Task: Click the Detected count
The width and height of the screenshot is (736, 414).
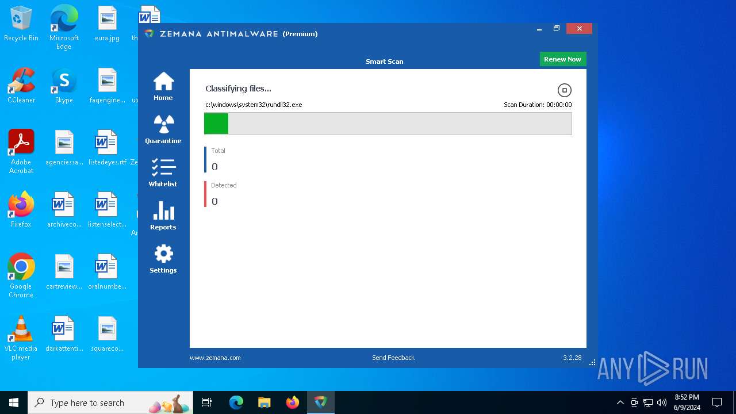Action: point(214,201)
